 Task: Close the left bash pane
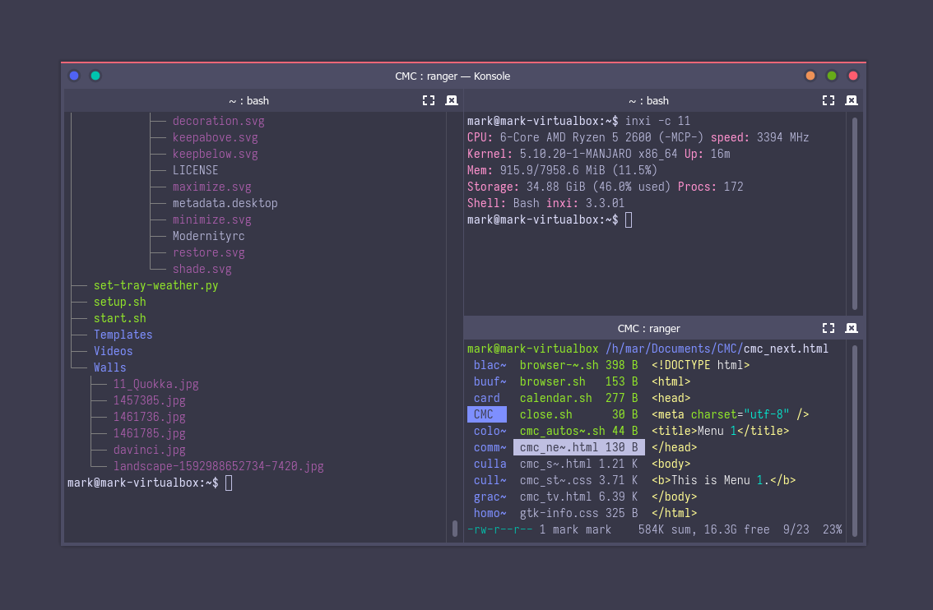pyautogui.click(x=452, y=100)
